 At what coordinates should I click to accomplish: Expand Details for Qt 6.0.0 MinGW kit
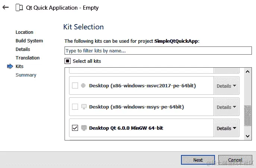tap(227, 128)
